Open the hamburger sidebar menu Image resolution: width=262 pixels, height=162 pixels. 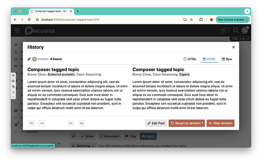(x=17, y=30)
